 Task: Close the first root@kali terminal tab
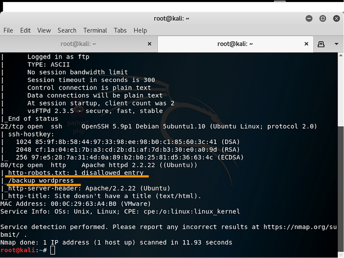149,44
